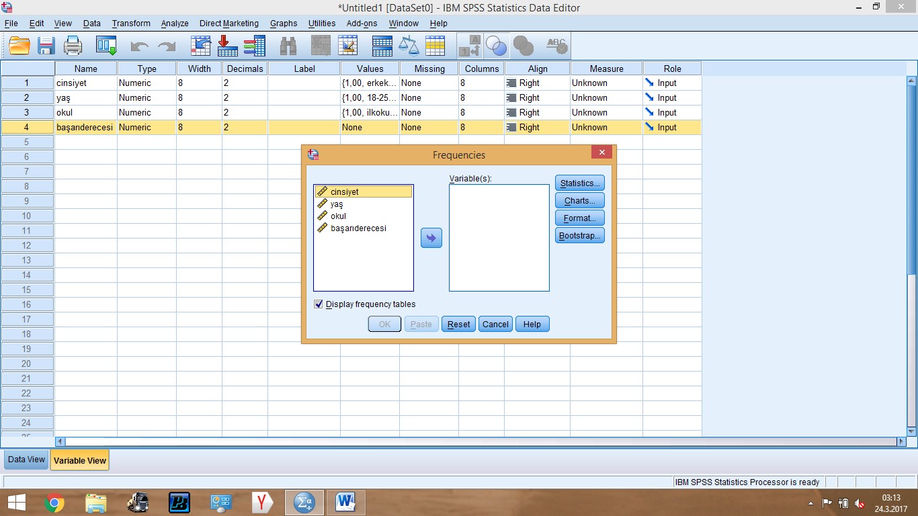The image size is (918, 516).
Task: Open the Edit menu
Action: (36, 23)
